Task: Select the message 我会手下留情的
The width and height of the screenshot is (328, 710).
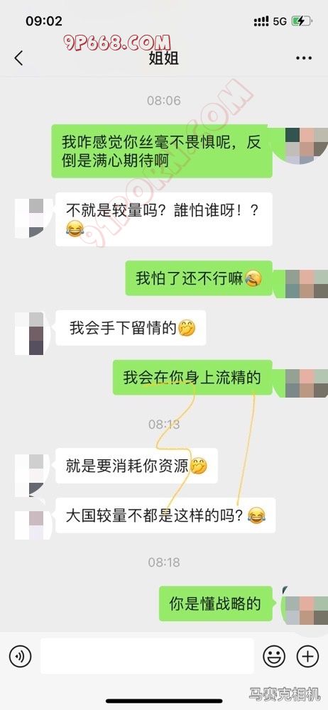Action: point(131,328)
